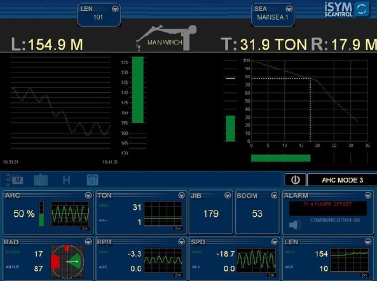Toggle the power button
The height and width of the screenshot is (281, 377).
point(296,180)
